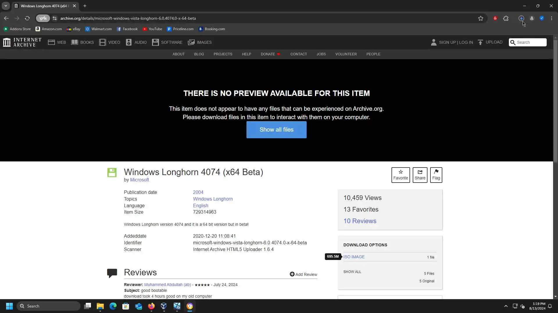558x313 pixels.
Task: Download the ISO IMAGE link
Action: pos(354,257)
